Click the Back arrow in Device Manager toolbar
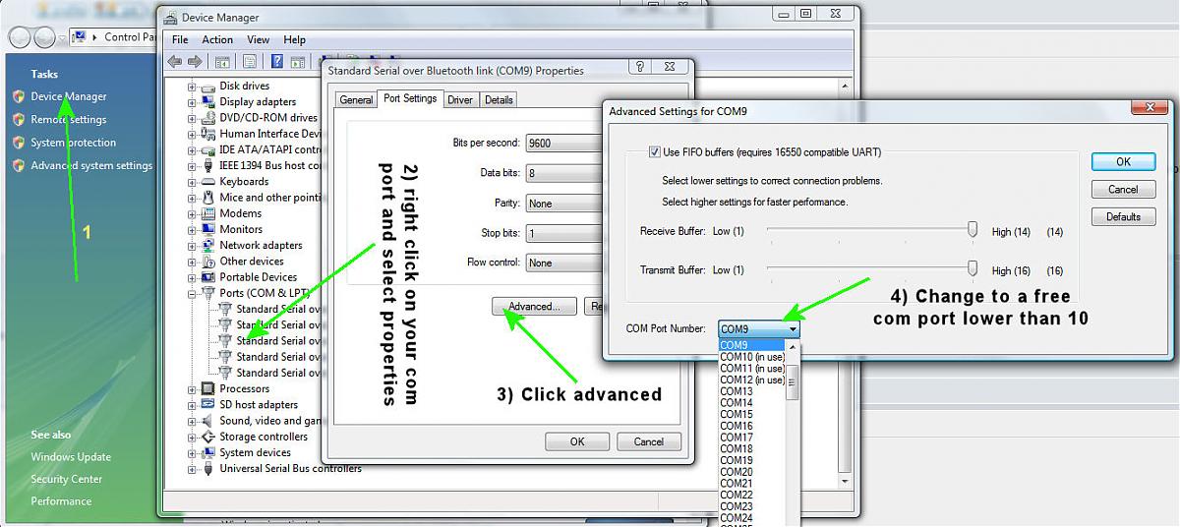The height and width of the screenshot is (527, 1180). pos(175,61)
